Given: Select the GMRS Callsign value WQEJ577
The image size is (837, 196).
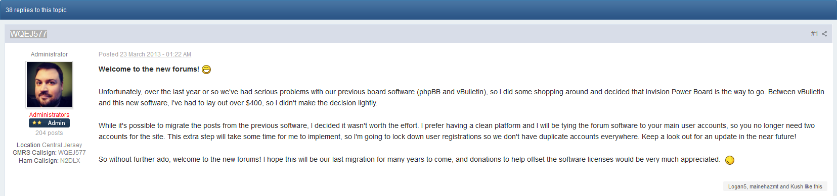Looking at the screenshot, I should click(72, 153).
